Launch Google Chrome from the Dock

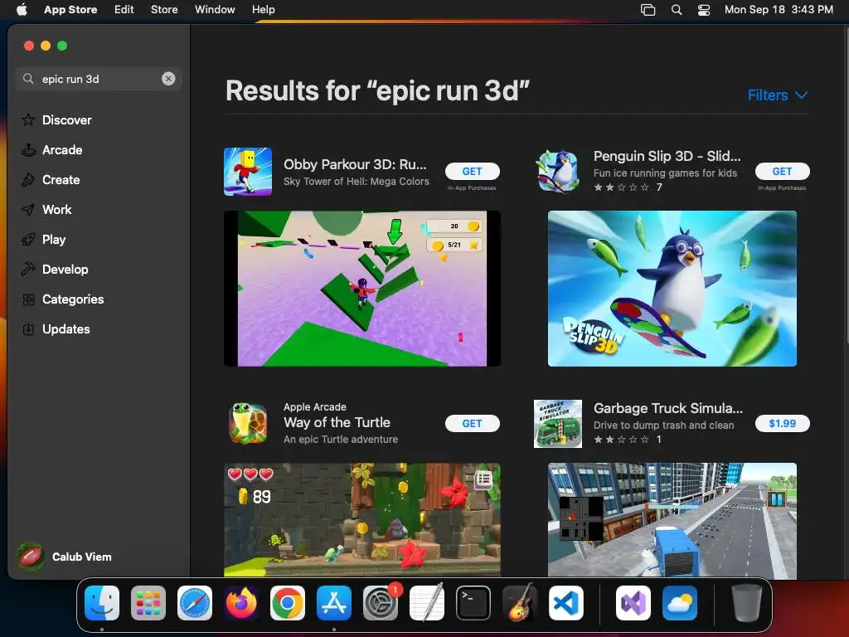[288, 603]
